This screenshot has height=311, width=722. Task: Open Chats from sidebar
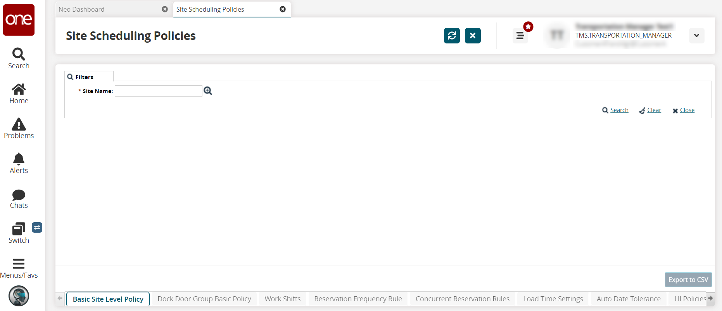coord(19,199)
